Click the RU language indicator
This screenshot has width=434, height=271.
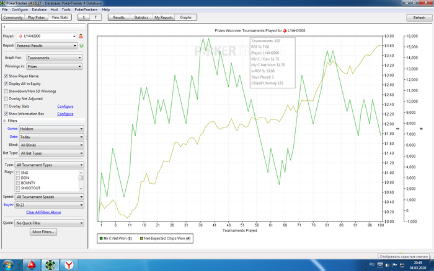click(x=372, y=264)
